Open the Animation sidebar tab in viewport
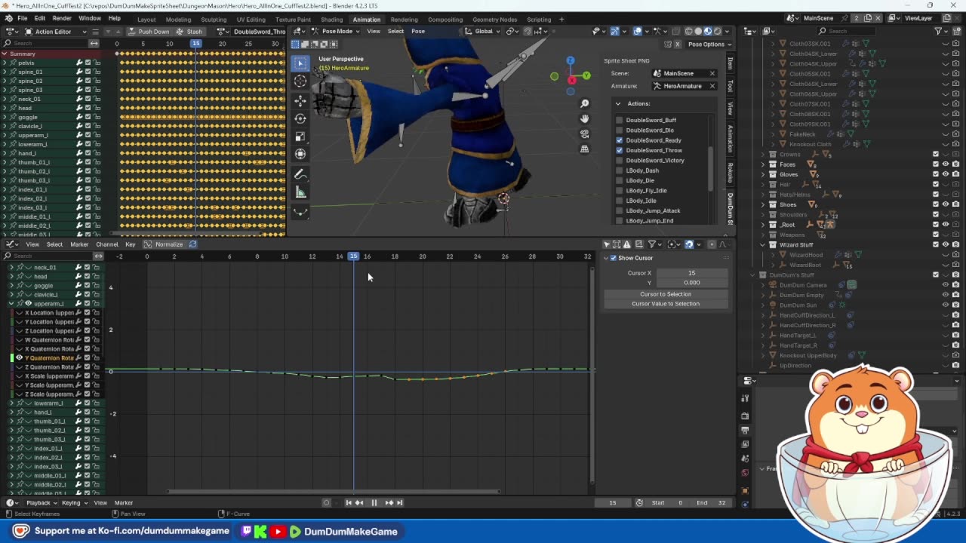The image size is (966, 543). 730,138
